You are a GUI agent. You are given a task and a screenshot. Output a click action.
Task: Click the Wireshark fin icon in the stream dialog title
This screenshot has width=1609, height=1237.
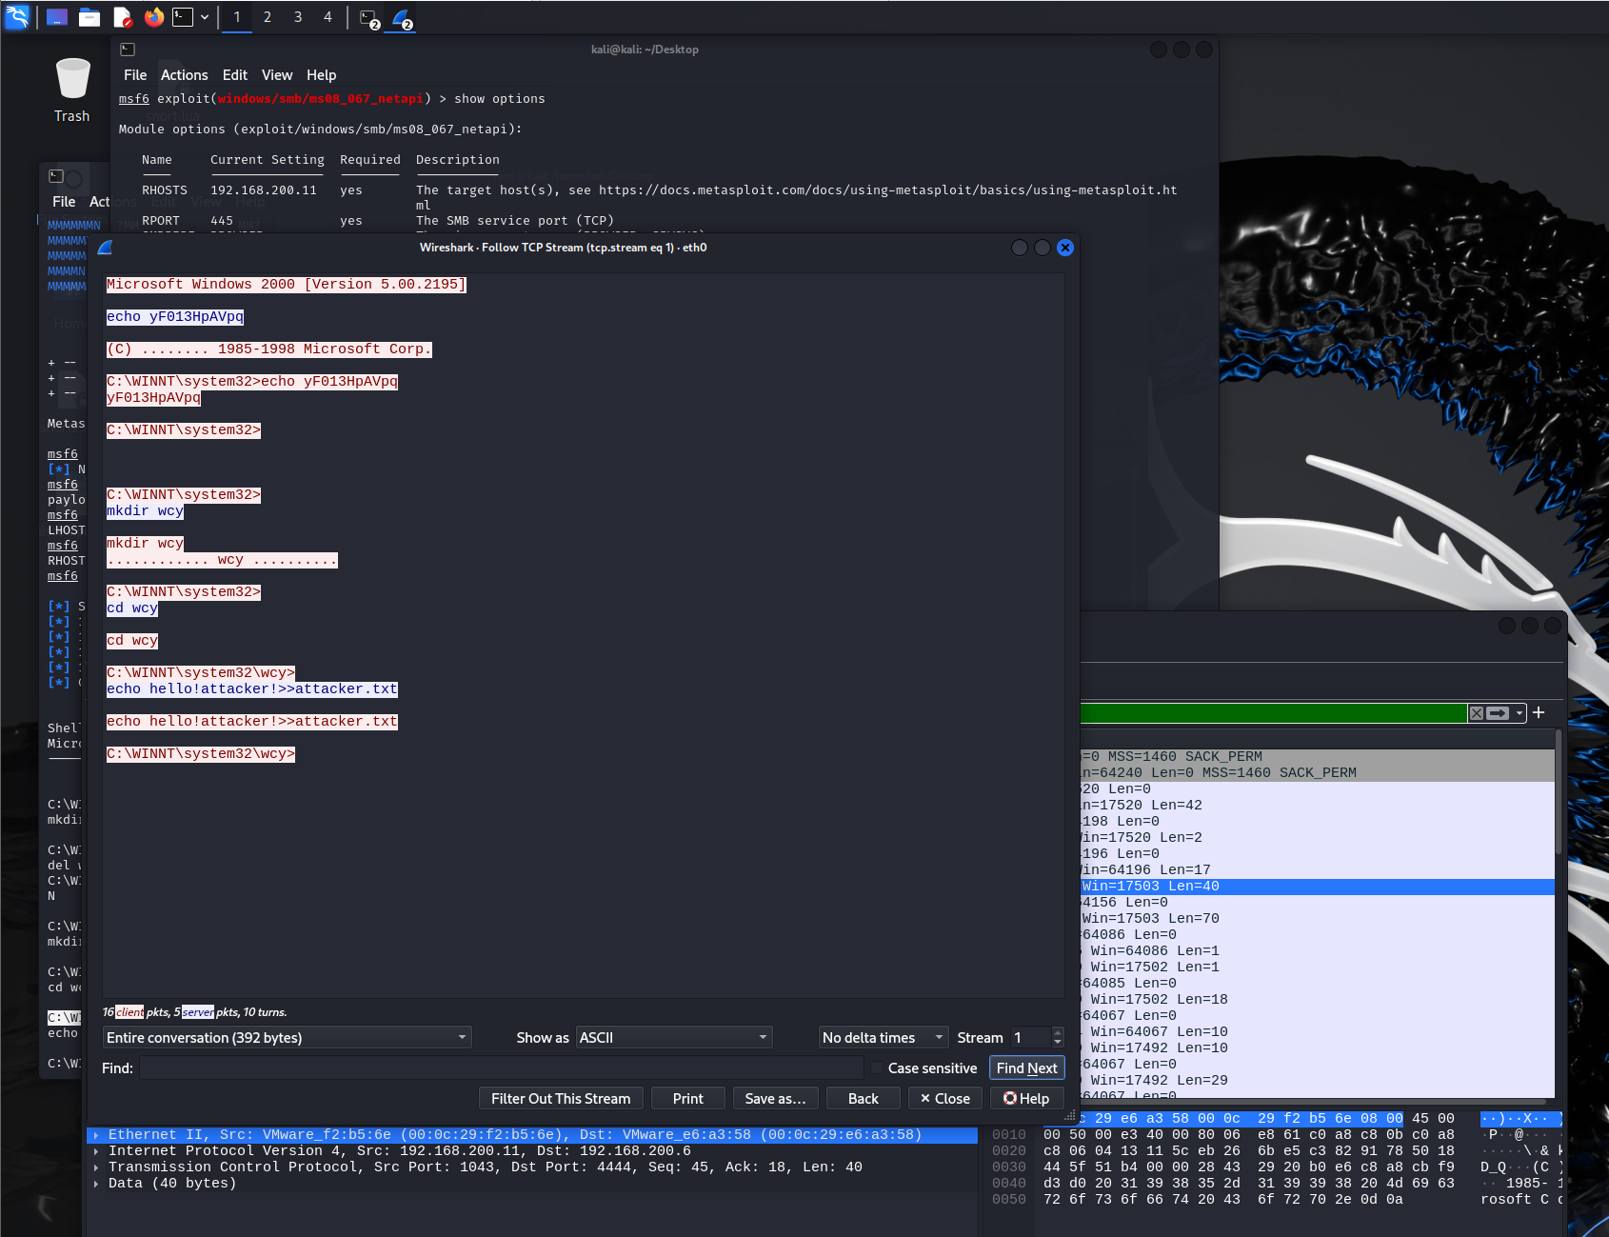click(x=106, y=248)
